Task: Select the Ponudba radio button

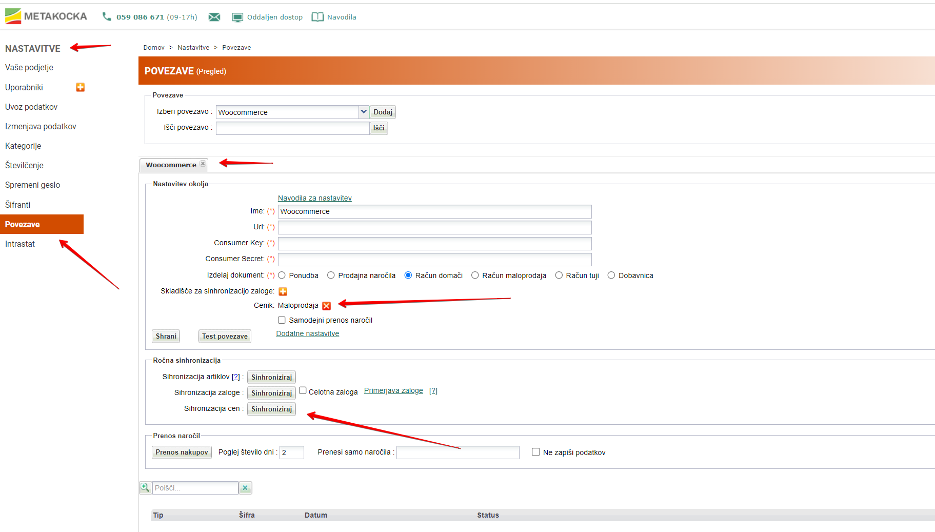Action: (282, 275)
